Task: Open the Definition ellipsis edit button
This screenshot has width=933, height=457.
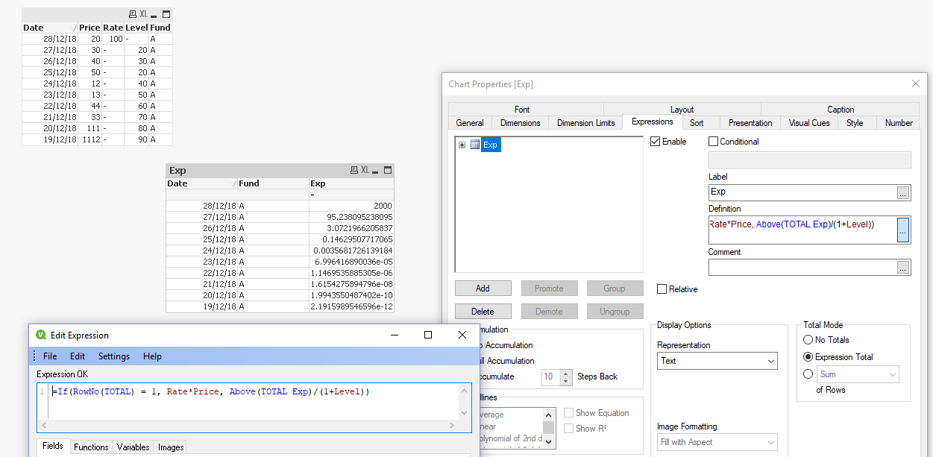Action: pos(903,230)
